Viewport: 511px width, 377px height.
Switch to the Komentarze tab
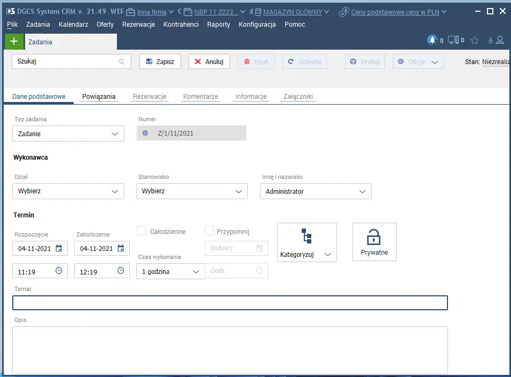[200, 97]
